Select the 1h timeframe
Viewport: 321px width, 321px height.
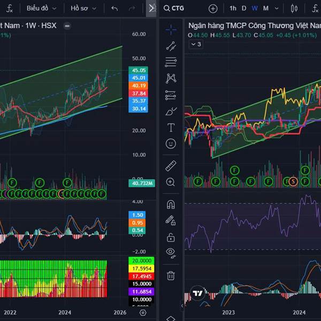(x=233, y=9)
